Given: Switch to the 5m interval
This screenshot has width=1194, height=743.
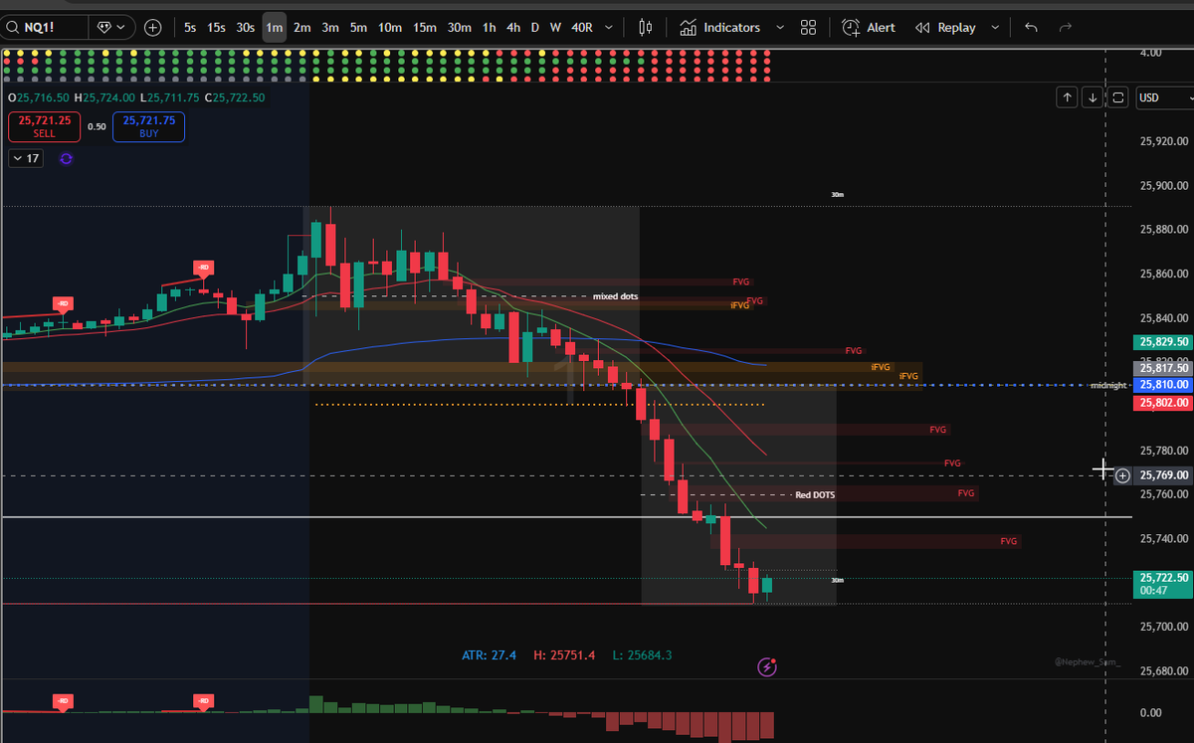Looking at the screenshot, I should coord(358,28).
